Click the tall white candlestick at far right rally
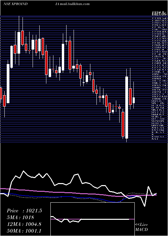This screenshot has width=168, height=236. tap(127, 108)
